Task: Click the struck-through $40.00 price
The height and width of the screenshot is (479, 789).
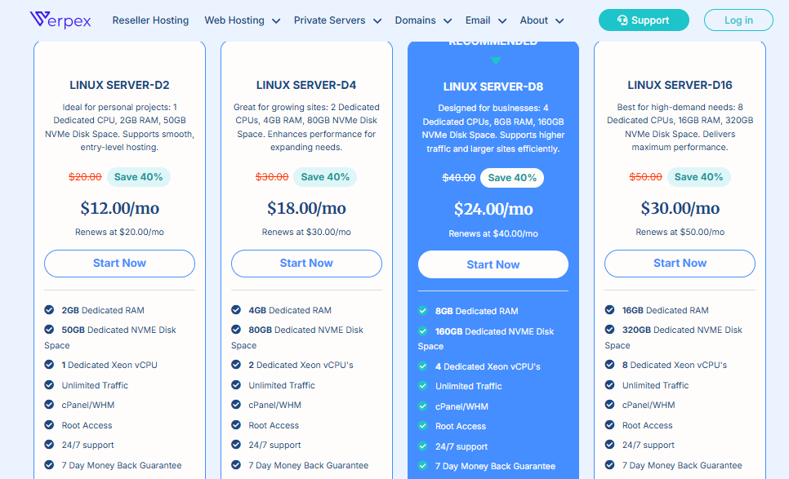Action: (459, 178)
